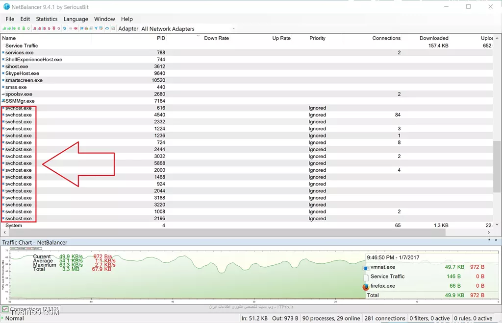
Task: Pin the Traffic Chart panel
Action: click(x=489, y=240)
